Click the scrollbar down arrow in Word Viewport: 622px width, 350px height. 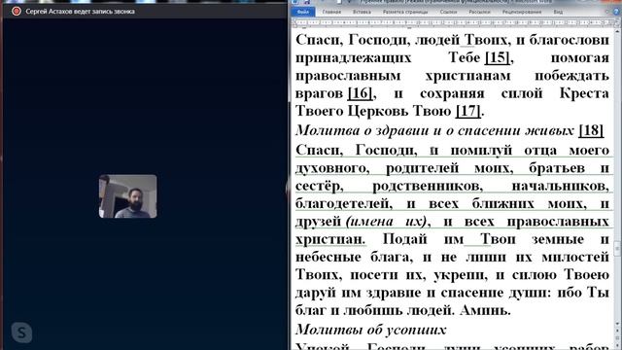tap(617, 324)
